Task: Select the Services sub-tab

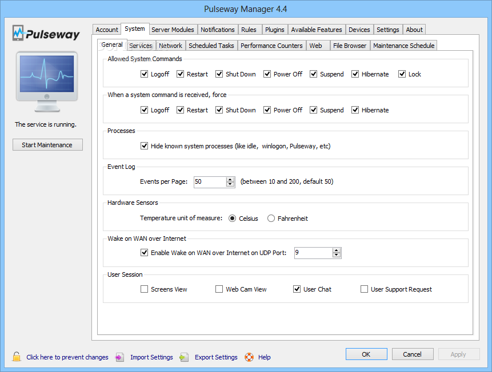Action: [141, 46]
